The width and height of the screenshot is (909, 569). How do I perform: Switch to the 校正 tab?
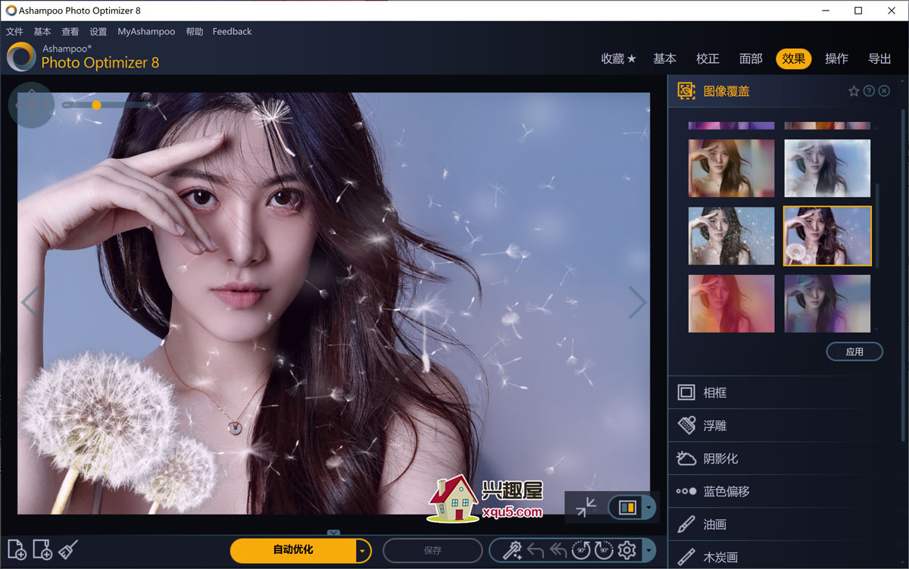tap(708, 59)
